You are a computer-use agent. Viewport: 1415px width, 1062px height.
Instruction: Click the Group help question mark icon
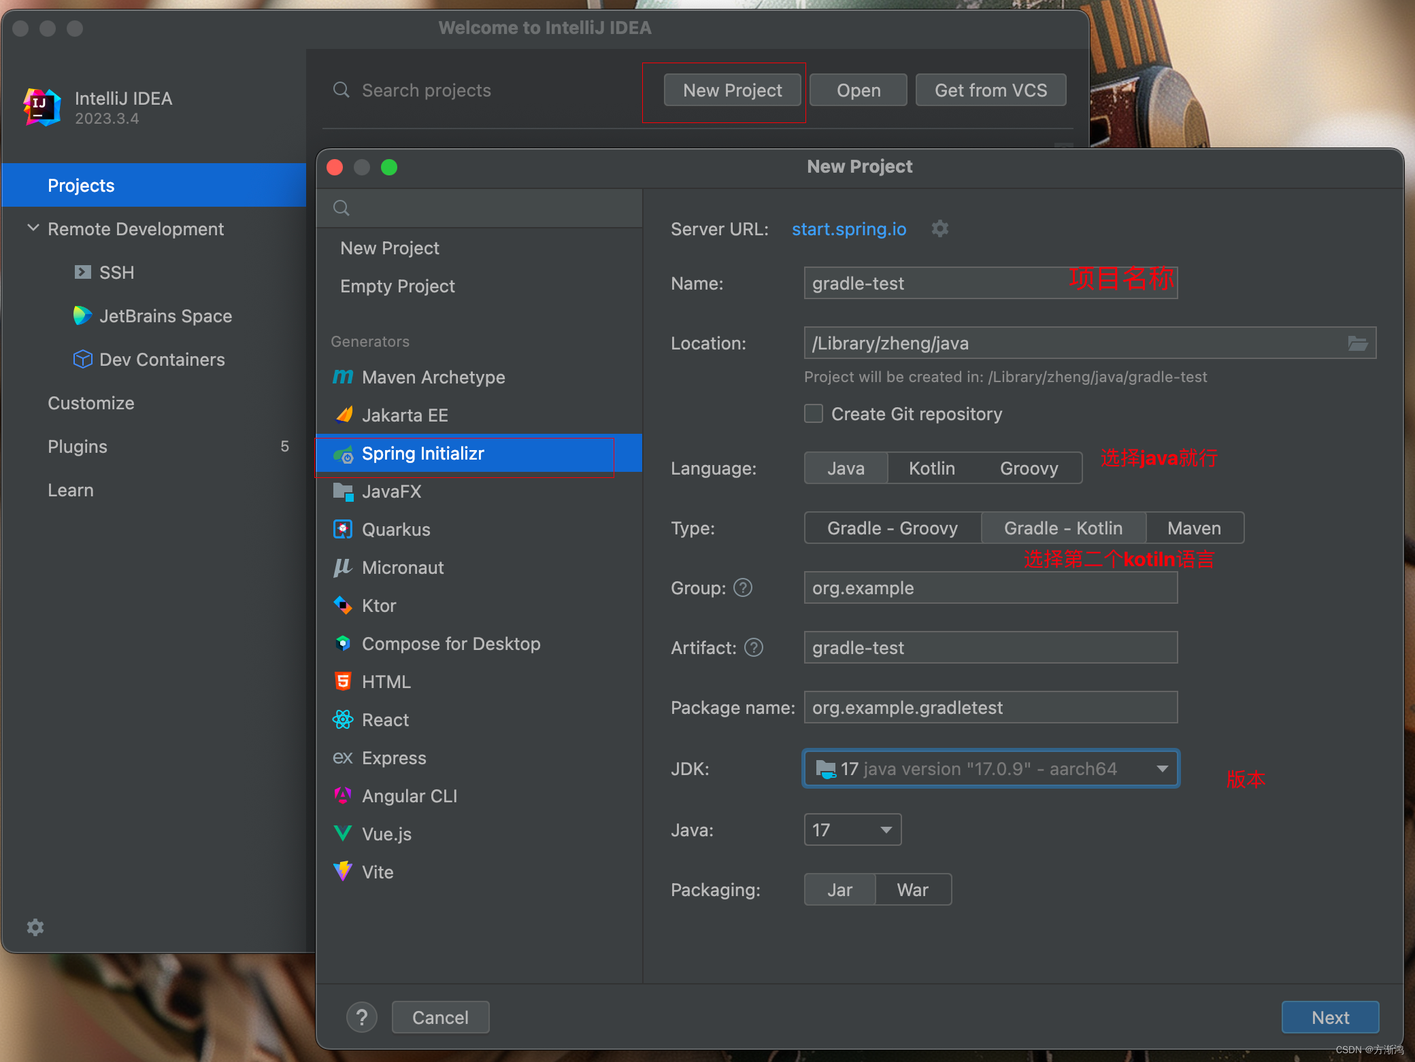(743, 587)
